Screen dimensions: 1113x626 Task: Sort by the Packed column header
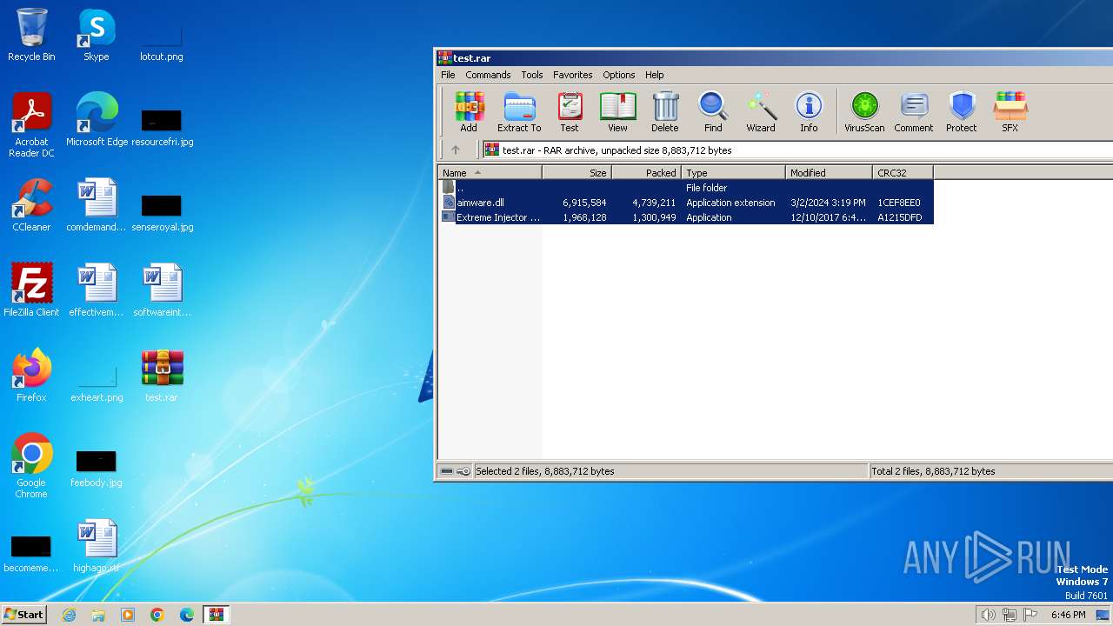(x=647, y=173)
